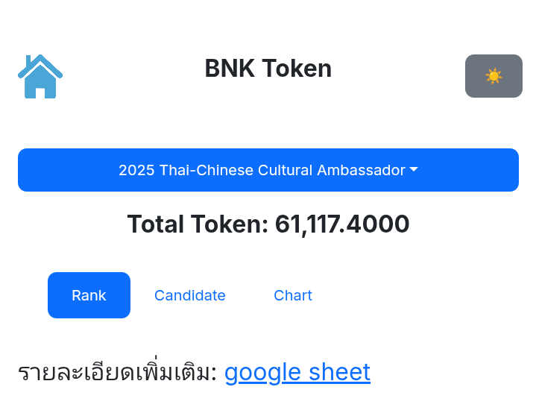536x419 pixels.
Task: Click the blue home icon
Action: 40,76
